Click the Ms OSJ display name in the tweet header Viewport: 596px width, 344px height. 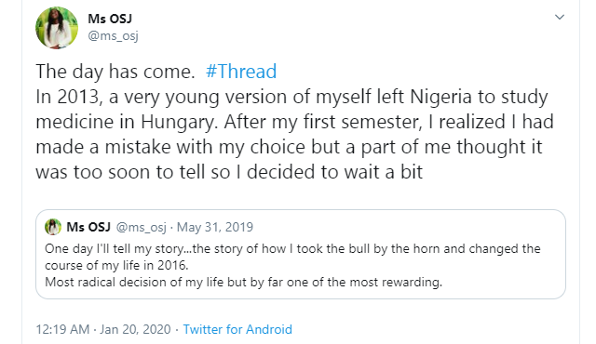point(110,19)
